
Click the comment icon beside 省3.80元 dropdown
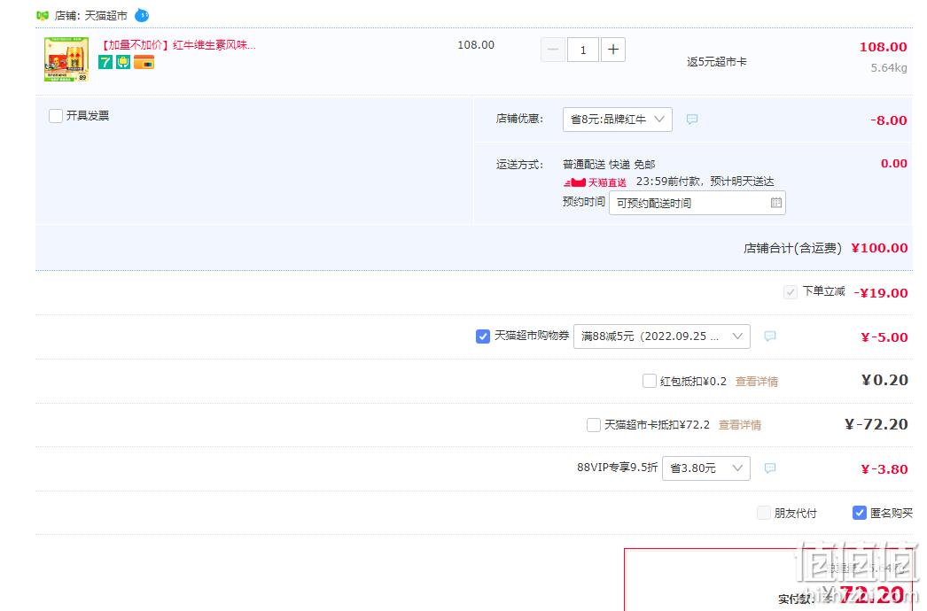(770, 468)
